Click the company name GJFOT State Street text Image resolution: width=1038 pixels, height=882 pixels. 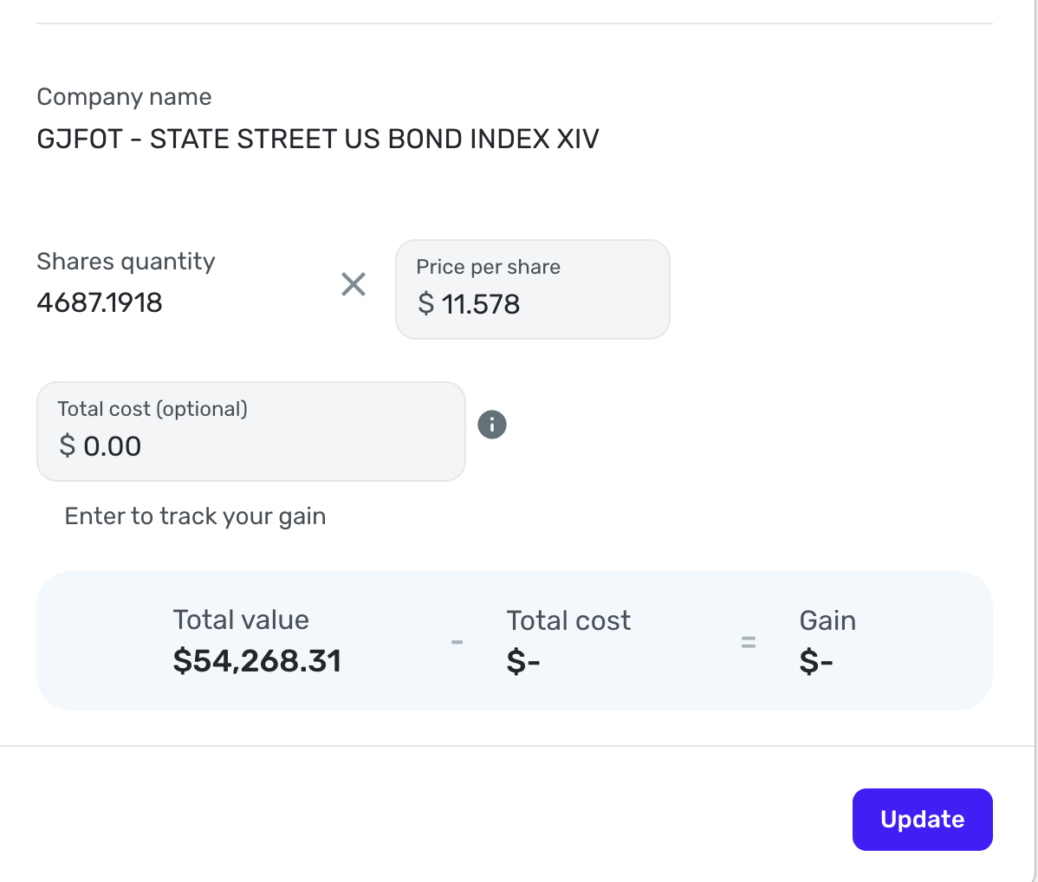pos(318,139)
